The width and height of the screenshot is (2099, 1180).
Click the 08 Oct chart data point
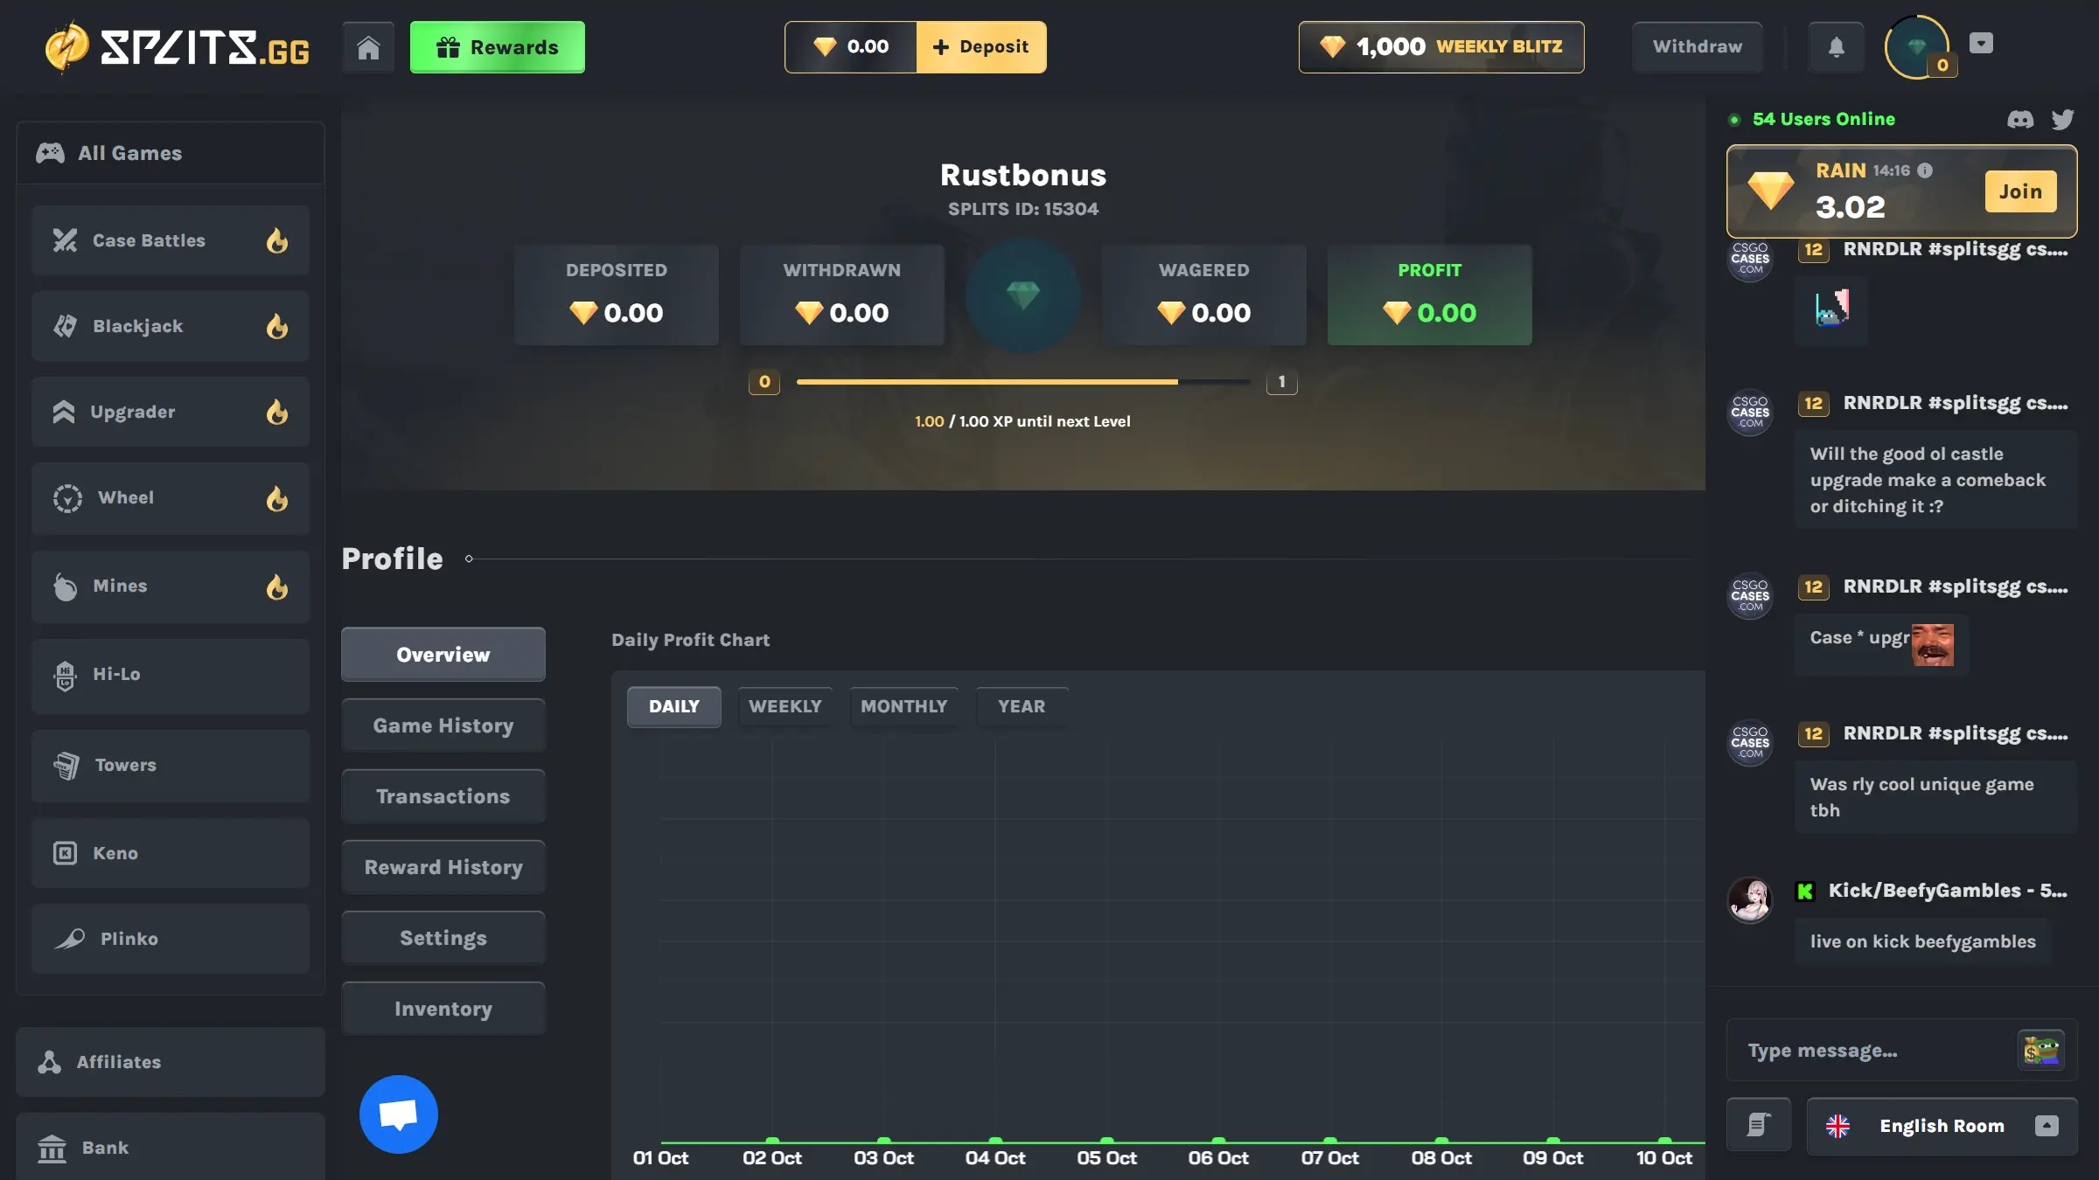[1441, 1141]
